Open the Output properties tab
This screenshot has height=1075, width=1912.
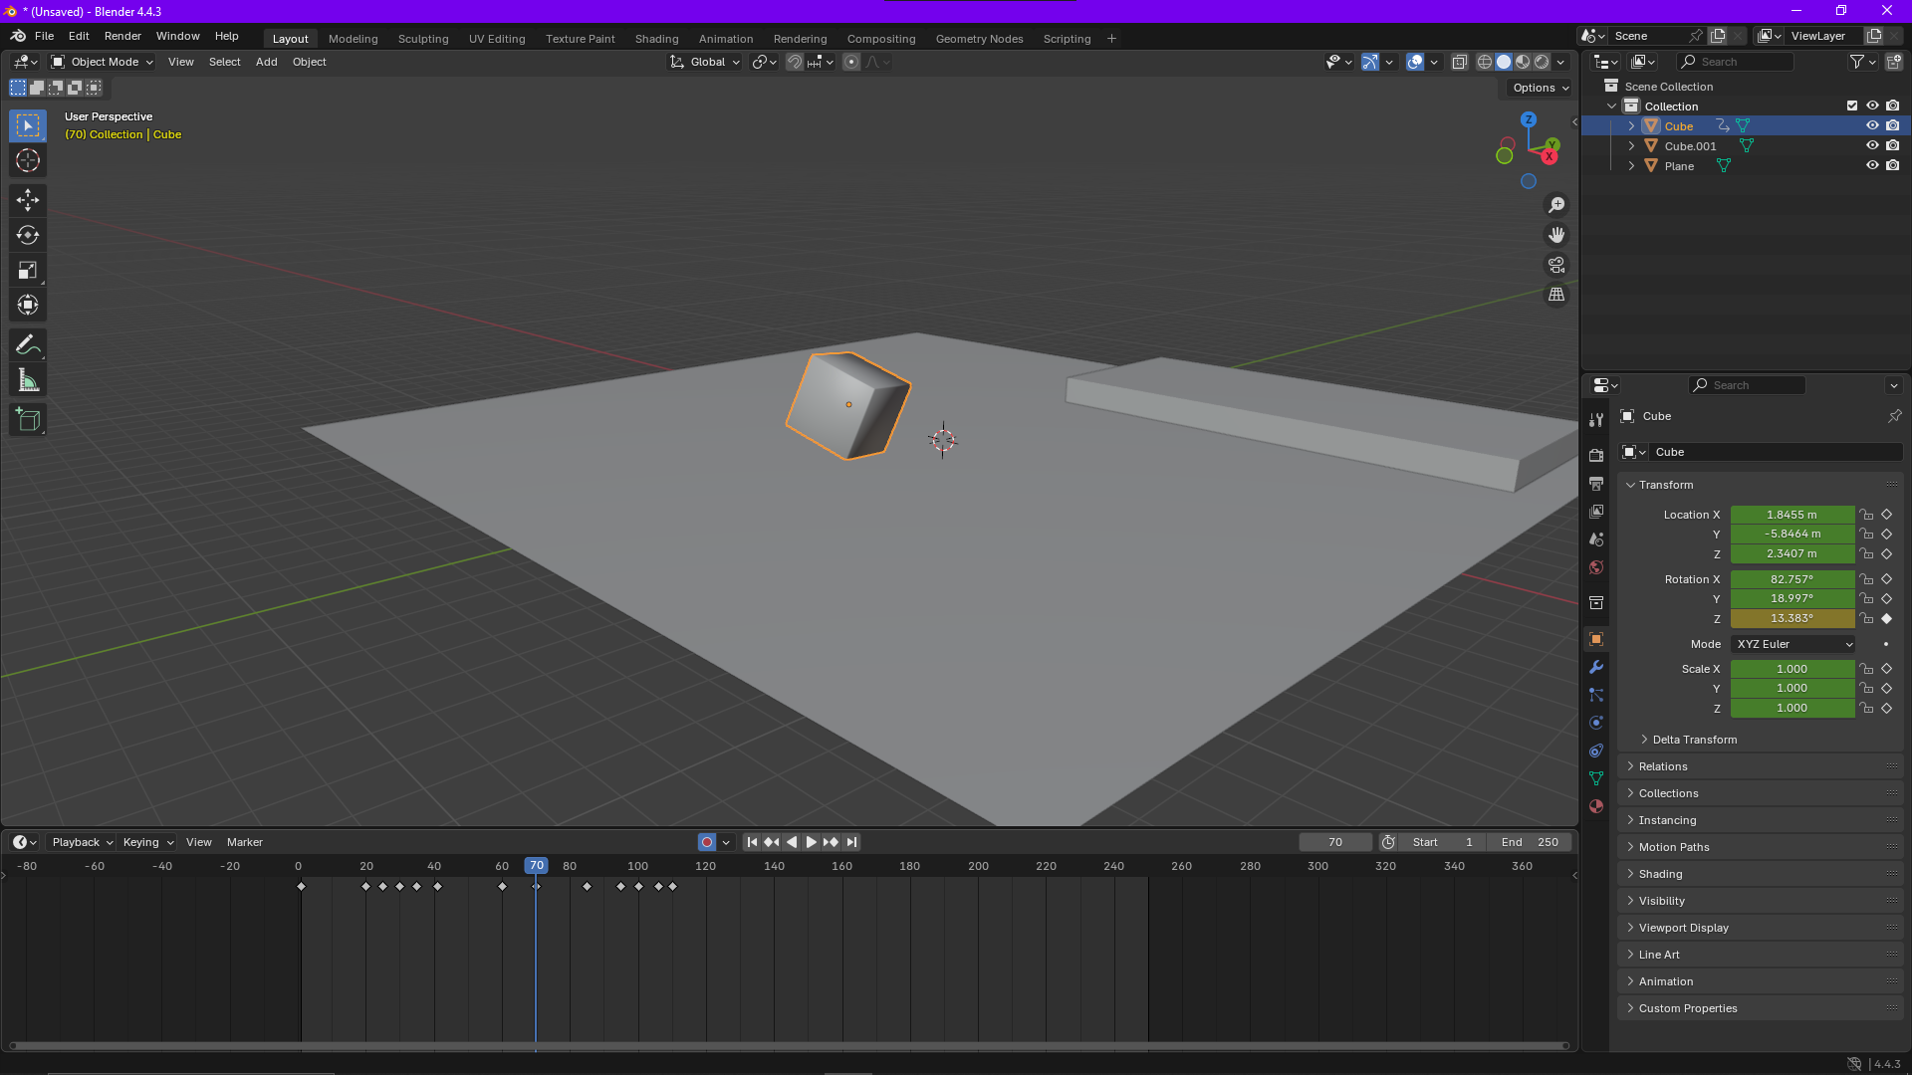click(1596, 483)
